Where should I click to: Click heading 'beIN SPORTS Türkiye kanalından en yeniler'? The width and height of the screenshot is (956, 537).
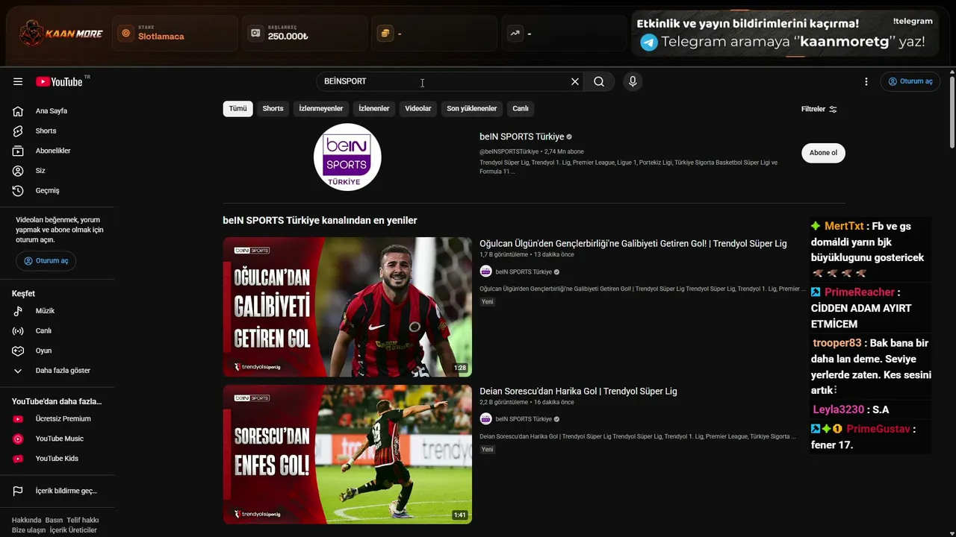click(320, 221)
